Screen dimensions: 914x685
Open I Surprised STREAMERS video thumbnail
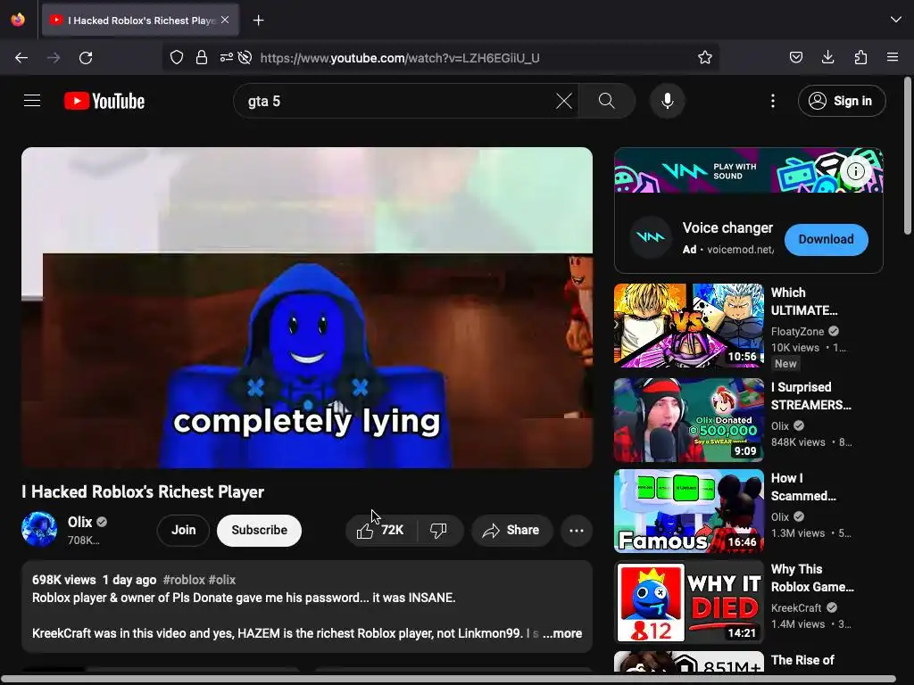pos(688,419)
